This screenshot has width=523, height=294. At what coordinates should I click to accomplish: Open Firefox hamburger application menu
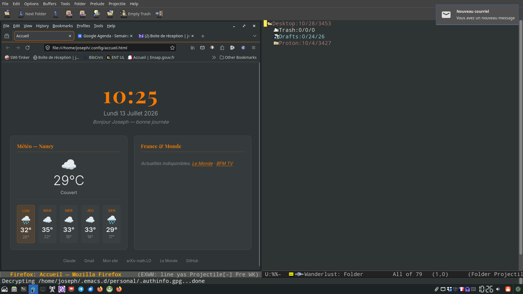(x=254, y=48)
